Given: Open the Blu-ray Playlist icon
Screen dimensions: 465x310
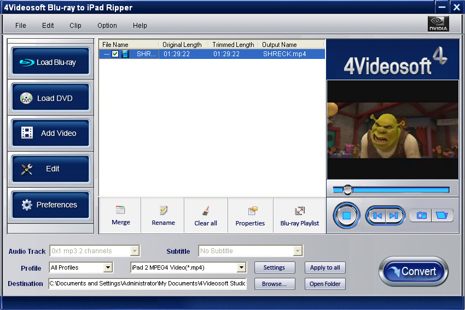Looking at the screenshot, I should [299, 216].
